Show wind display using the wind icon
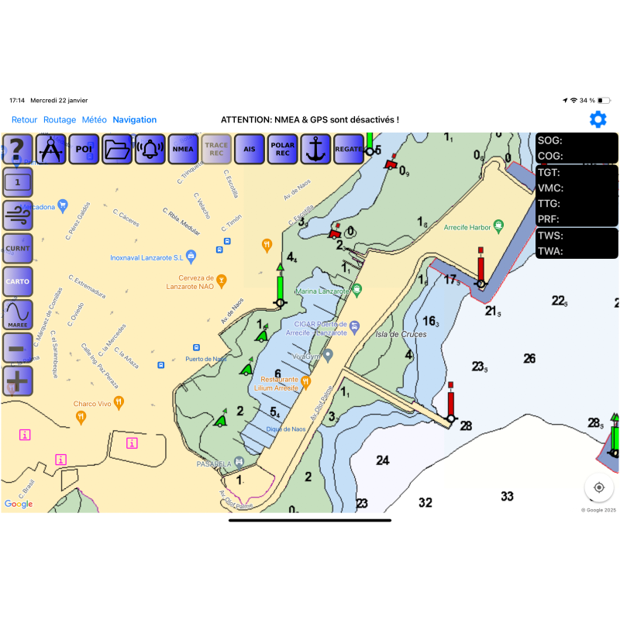Screen dimensions: 620x620 click(x=17, y=215)
